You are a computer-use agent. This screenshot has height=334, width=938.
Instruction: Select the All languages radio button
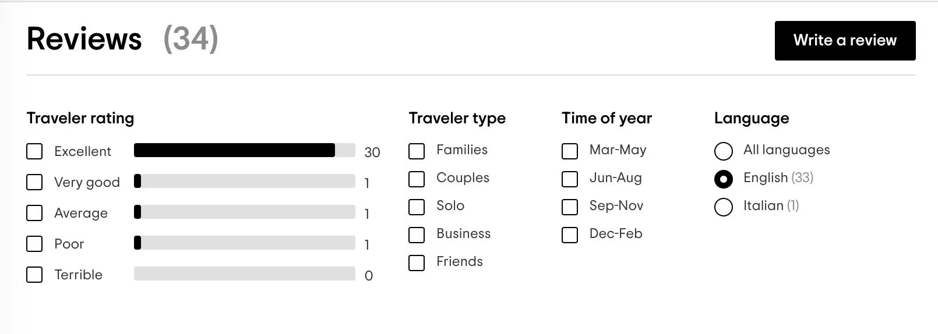pyautogui.click(x=724, y=151)
